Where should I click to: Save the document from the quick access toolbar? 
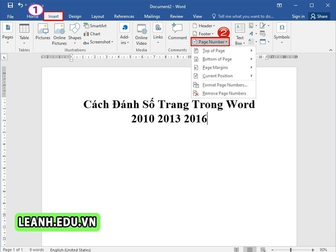[x=10, y=5]
